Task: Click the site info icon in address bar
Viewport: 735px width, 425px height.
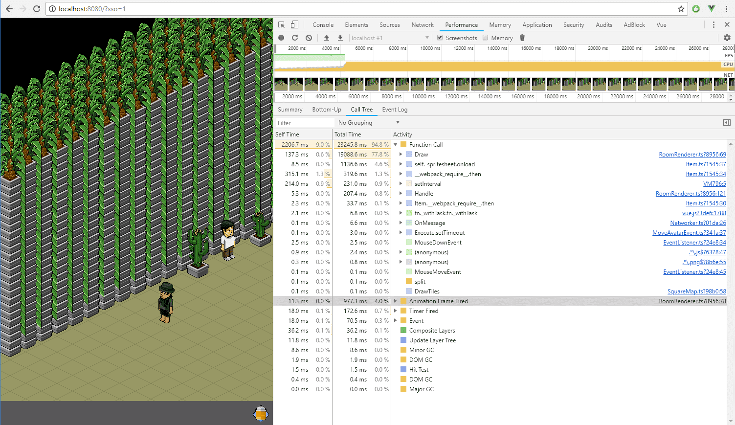Action: pos(52,9)
